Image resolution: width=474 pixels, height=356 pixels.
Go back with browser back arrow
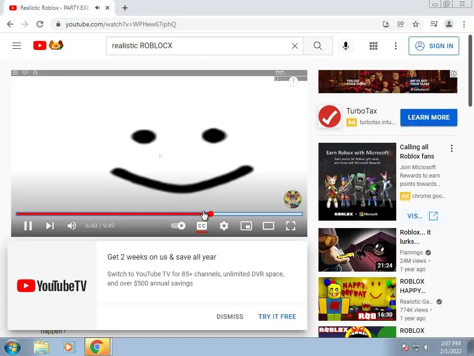tap(10, 24)
